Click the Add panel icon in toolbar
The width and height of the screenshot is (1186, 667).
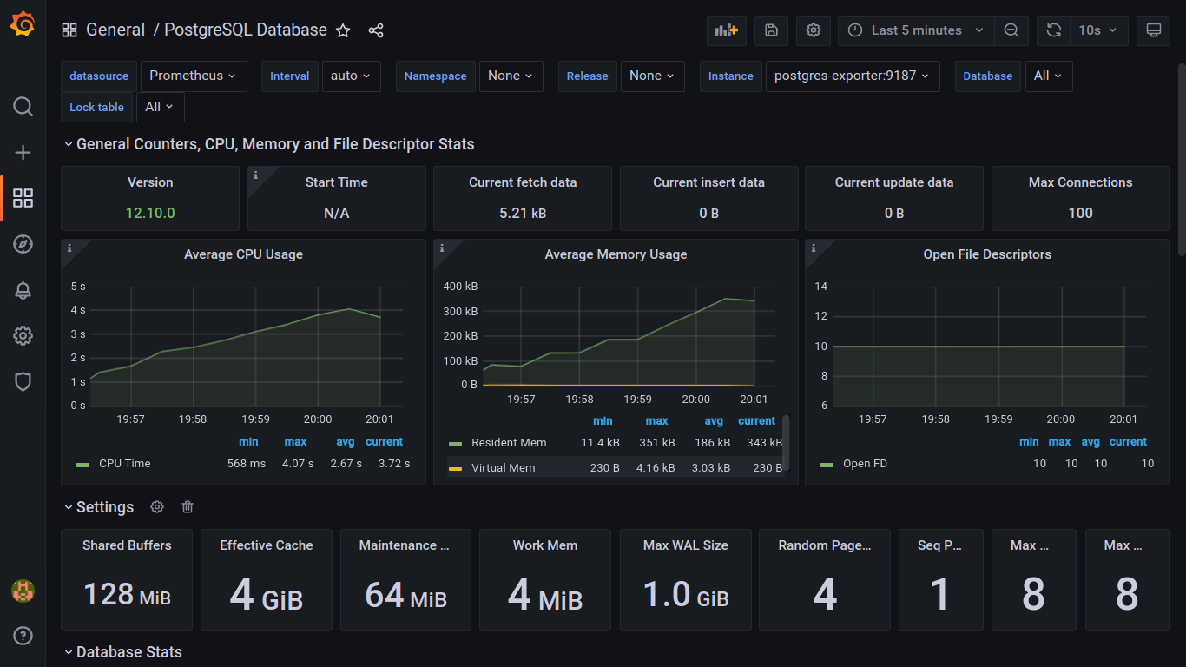(x=726, y=30)
